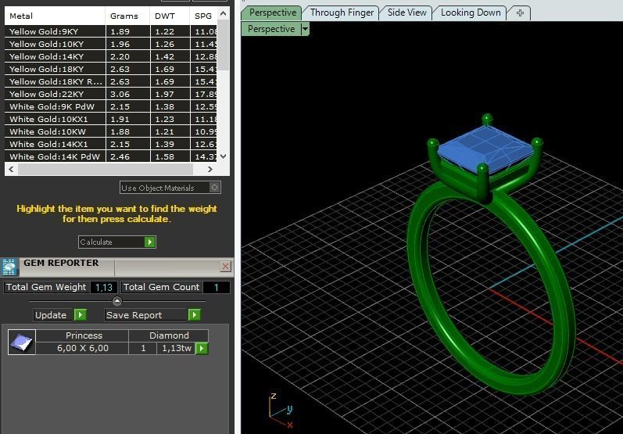Click the vertical scrollbar thumb of metal table
Image resolution: width=623 pixels, height=434 pixels.
(x=224, y=45)
